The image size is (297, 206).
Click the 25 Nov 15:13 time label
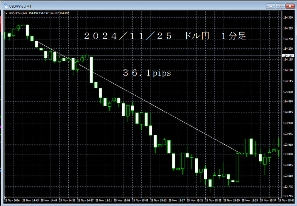click(159, 200)
